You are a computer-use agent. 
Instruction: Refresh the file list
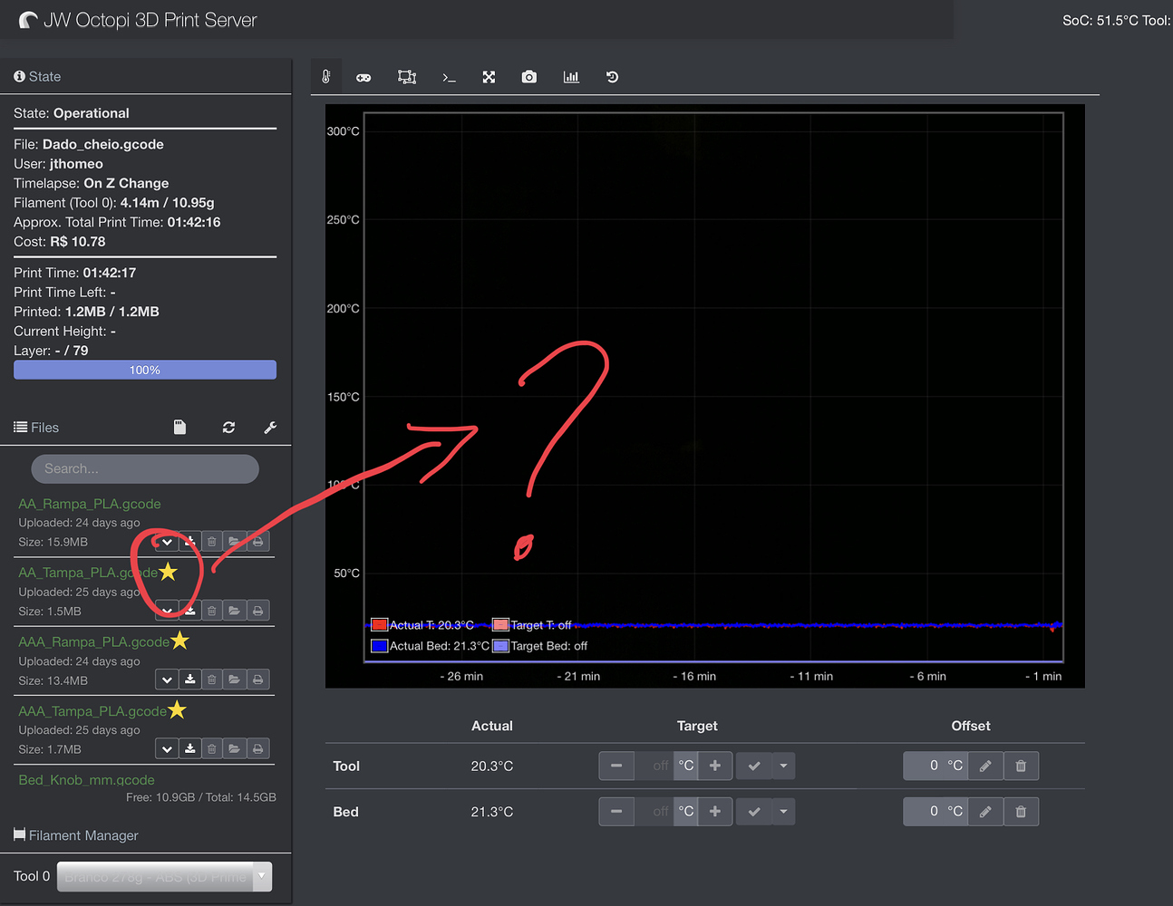tap(228, 428)
